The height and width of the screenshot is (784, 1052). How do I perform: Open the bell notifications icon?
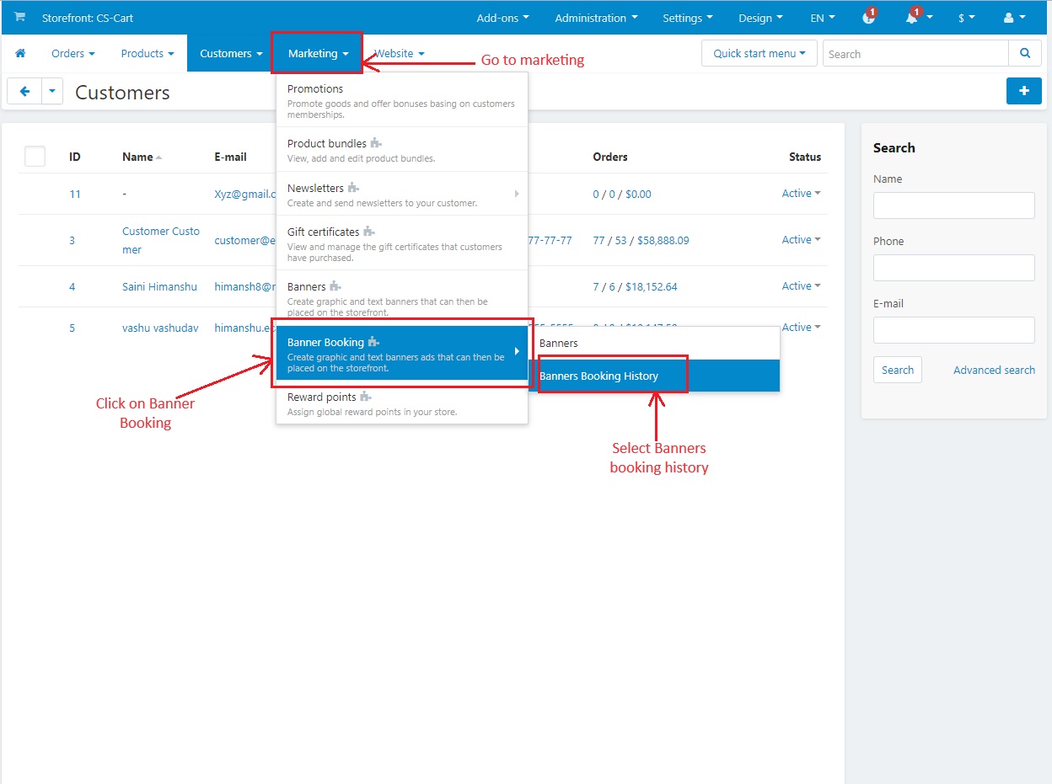pyautogui.click(x=912, y=17)
